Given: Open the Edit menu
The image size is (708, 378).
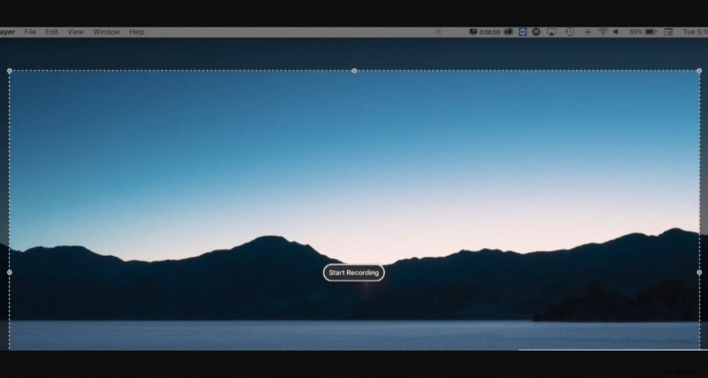Looking at the screenshot, I should [52, 32].
